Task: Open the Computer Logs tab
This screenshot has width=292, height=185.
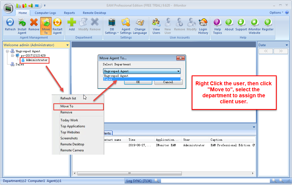Action: point(45,13)
